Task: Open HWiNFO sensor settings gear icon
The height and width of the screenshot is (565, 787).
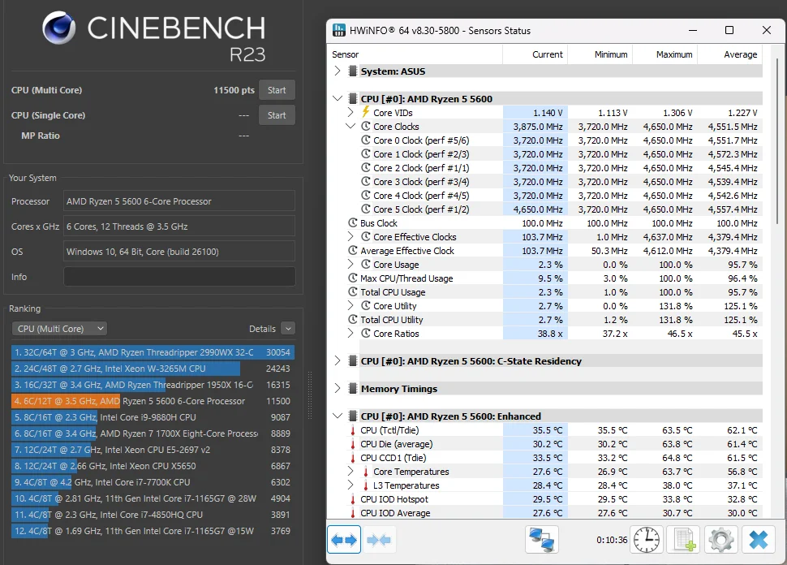Action: coord(720,540)
